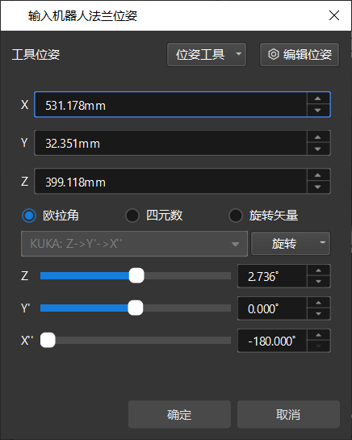Viewport: 352px width, 440px height.
Task: Click the X'' rotation slider handle
Action: tap(48, 340)
